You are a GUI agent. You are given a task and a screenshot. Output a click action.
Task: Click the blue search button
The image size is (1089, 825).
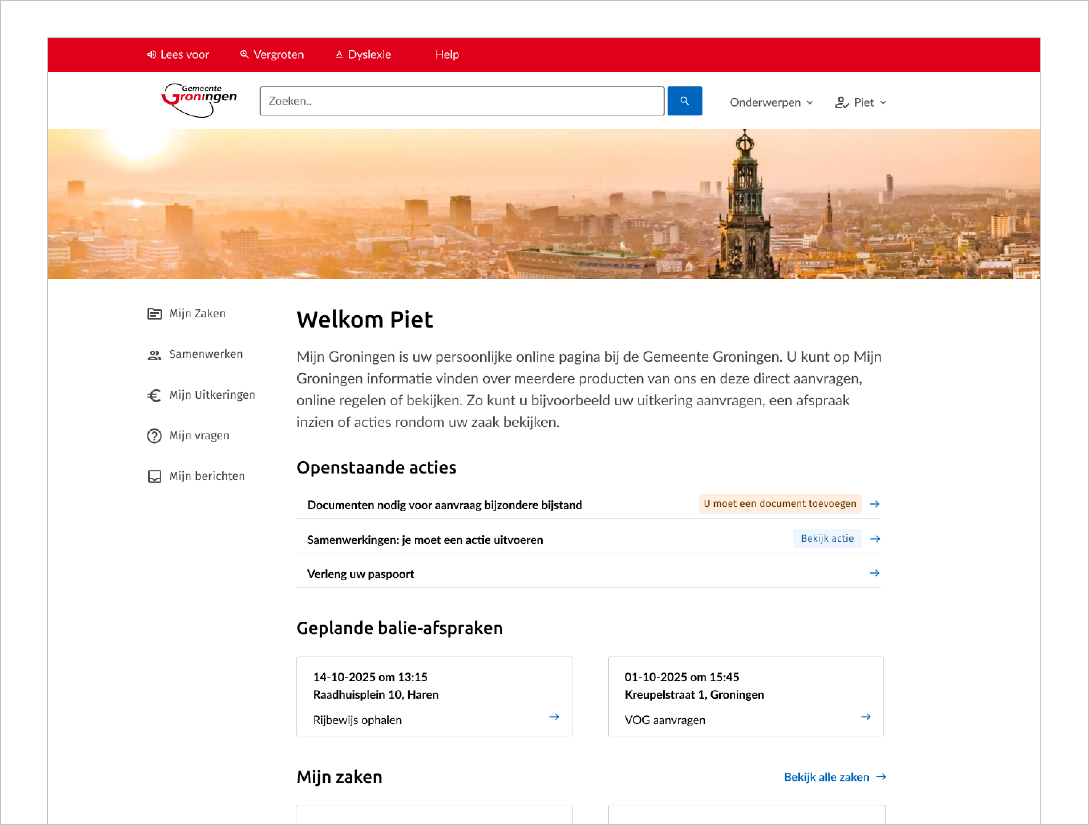point(684,101)
